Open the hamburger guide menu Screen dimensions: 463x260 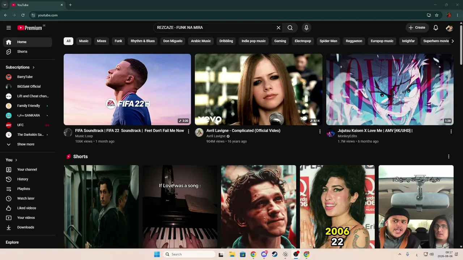click(9, 28)
